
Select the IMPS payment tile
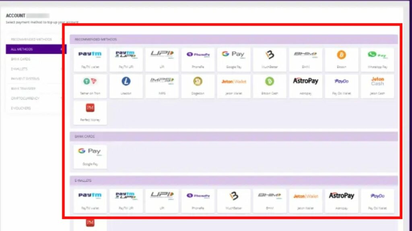pyautogui.click(x=162, y=86)
